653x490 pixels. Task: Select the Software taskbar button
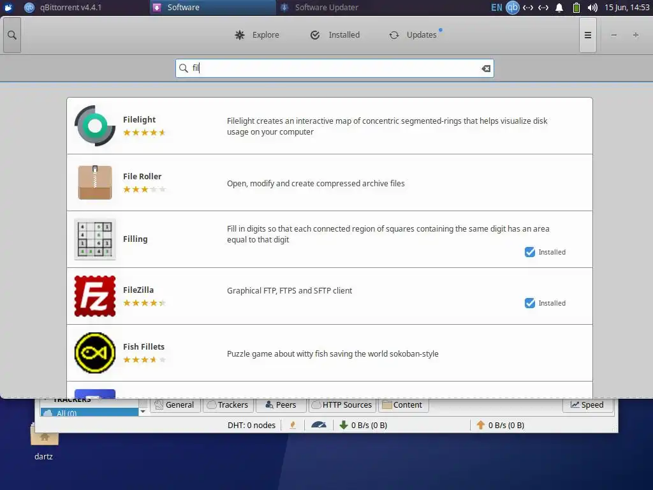(212, 8)
